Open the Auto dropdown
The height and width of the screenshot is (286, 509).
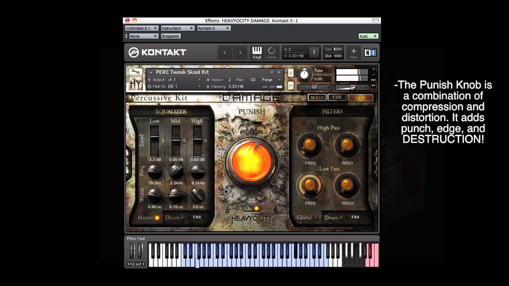point(368,36)
